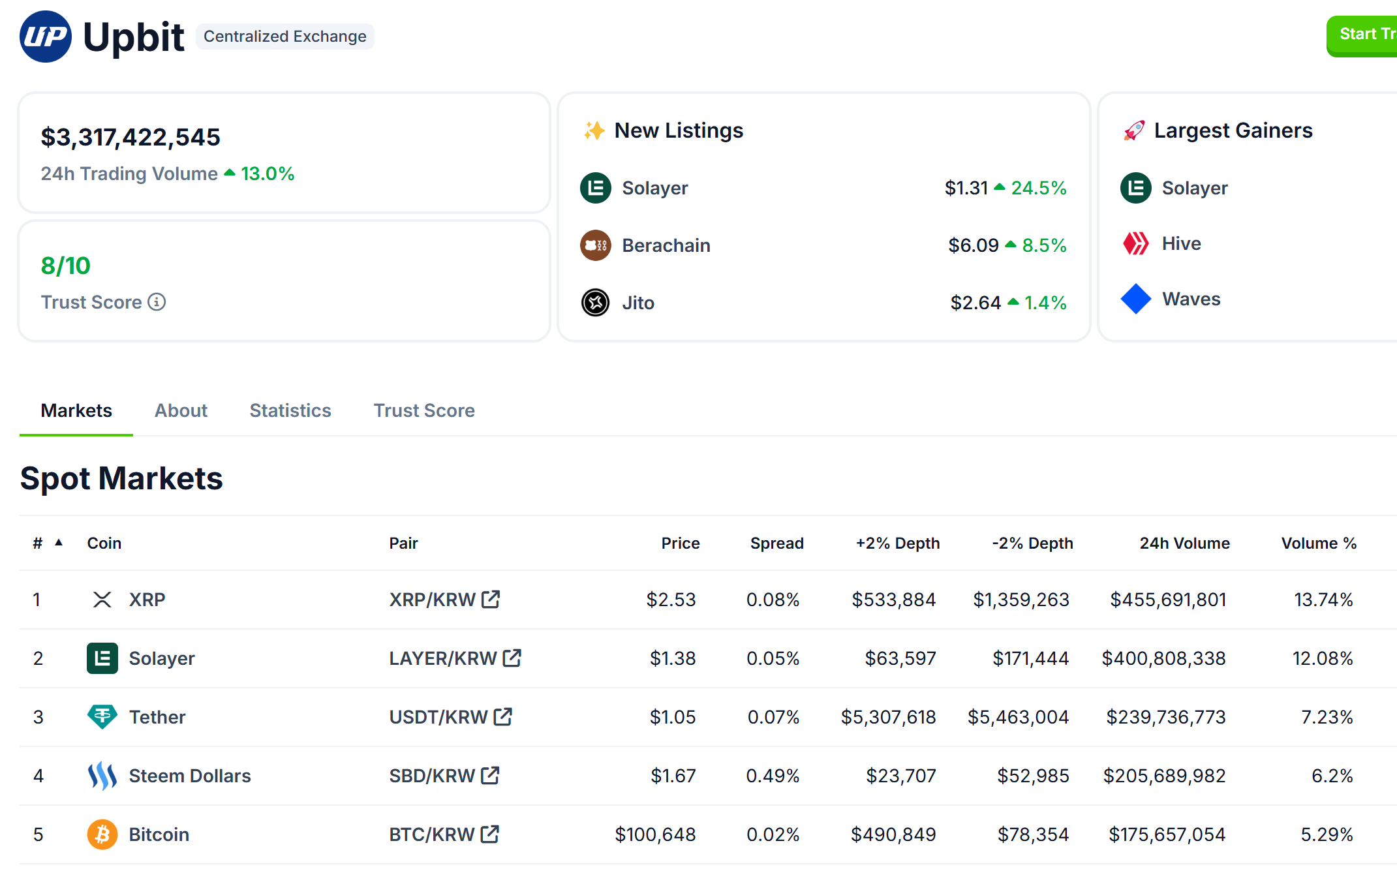Open the Trust Score tab

(x=423, y=410)
